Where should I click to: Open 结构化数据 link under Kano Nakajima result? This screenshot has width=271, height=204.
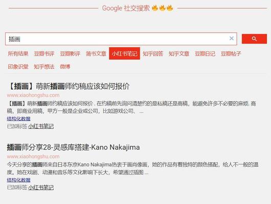[x=19, y=180]
